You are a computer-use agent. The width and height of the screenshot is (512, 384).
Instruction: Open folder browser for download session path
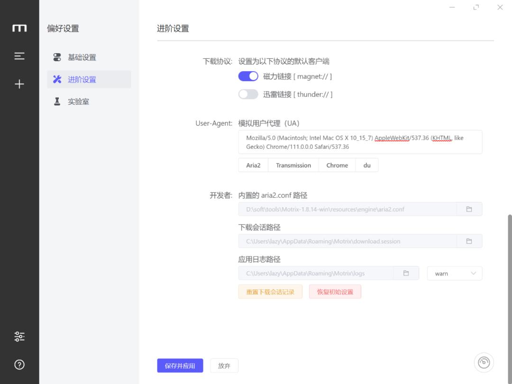(469, 241)
